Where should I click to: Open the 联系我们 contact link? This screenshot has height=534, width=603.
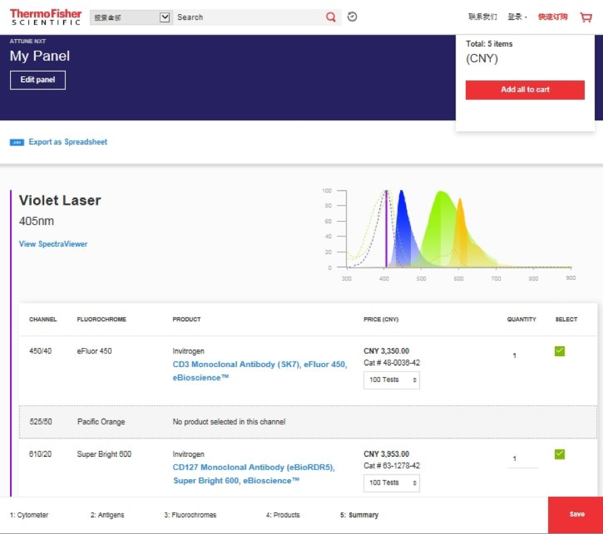[x=483, y=17]
